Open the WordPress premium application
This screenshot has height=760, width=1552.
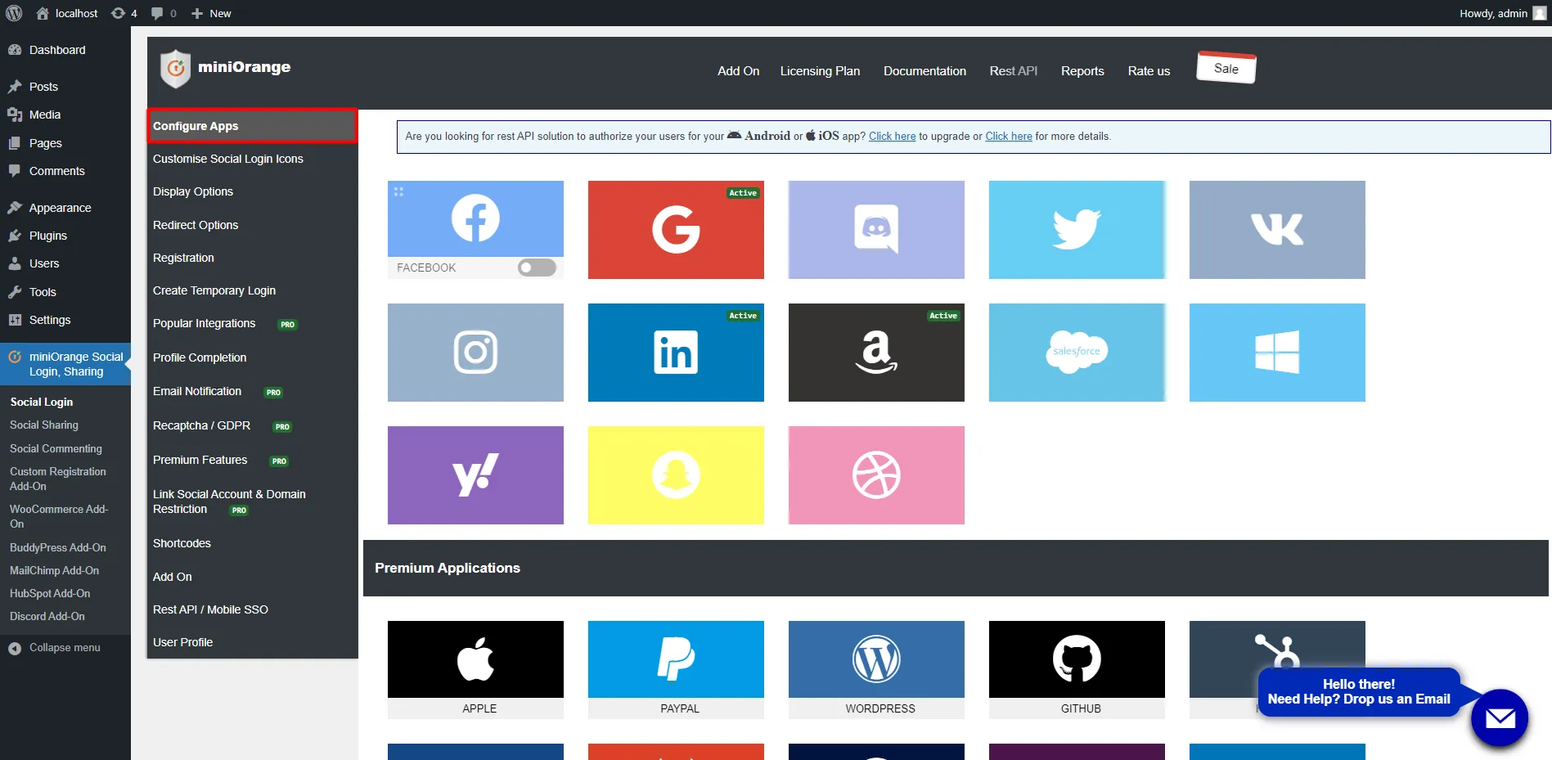pyautogui.click(x=876, y=670)
